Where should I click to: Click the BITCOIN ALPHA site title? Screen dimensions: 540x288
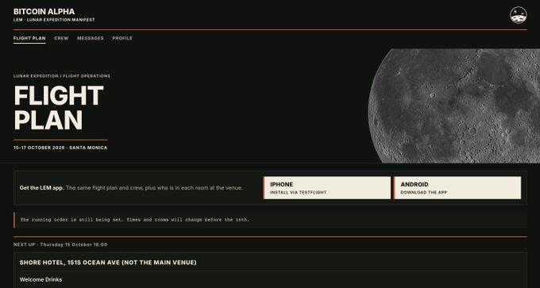pyautogui.click(x=44, y=12)
